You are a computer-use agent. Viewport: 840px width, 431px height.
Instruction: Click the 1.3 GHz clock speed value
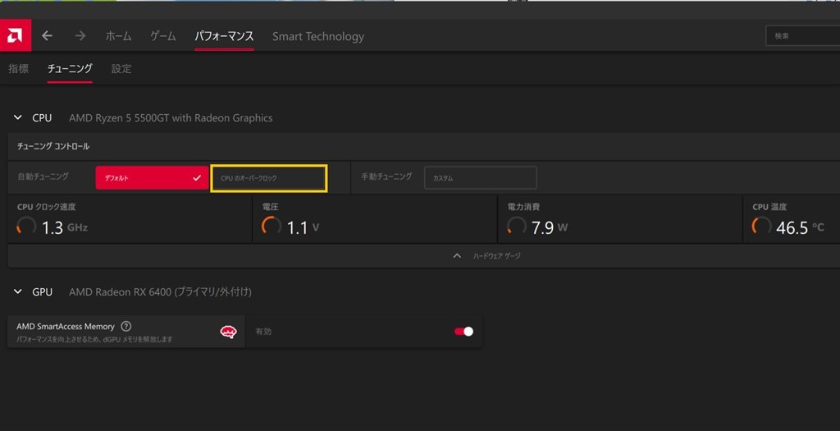65,228
